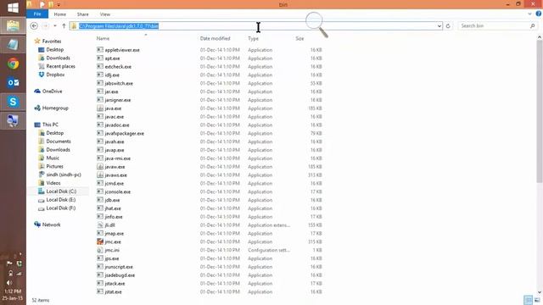Open Videos under This PC
The width and height of the screenshot is (543, 305).
click(x=53, y=183)
